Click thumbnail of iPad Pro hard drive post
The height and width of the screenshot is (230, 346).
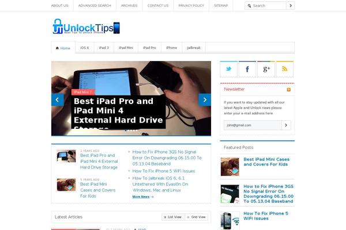66,156
